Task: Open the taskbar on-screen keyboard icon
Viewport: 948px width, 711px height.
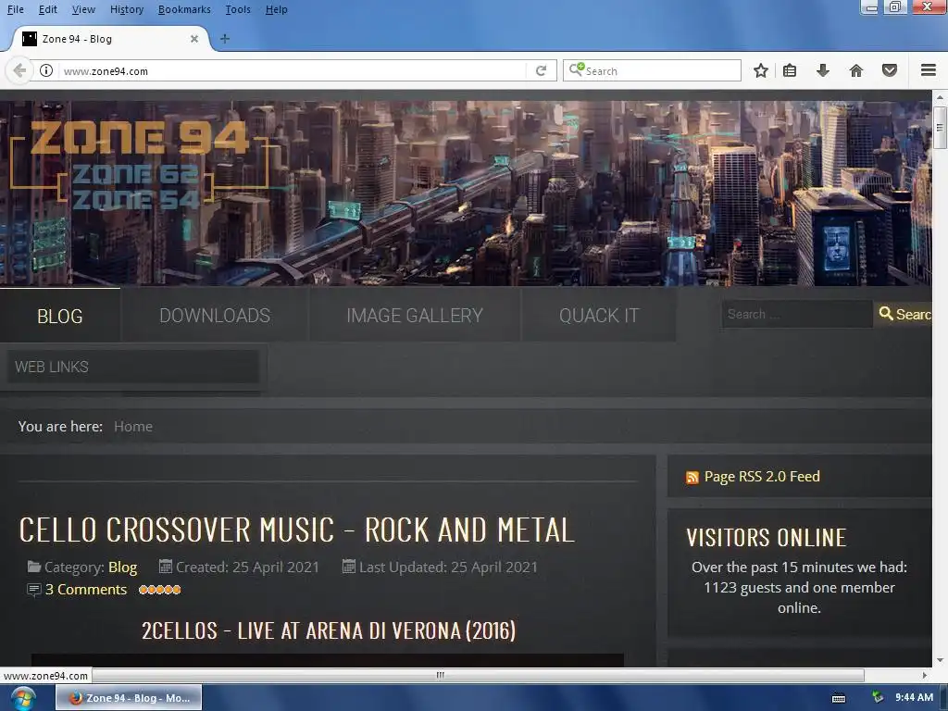Action: [x=839, y=698]
